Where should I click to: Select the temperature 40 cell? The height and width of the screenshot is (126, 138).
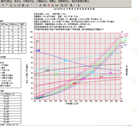tap(21, 40)
